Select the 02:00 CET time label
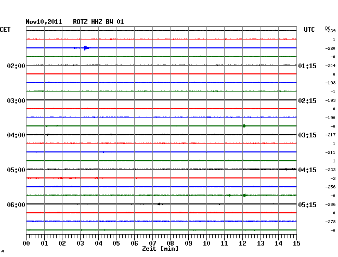The image size is (338, 257). point(16,66)
